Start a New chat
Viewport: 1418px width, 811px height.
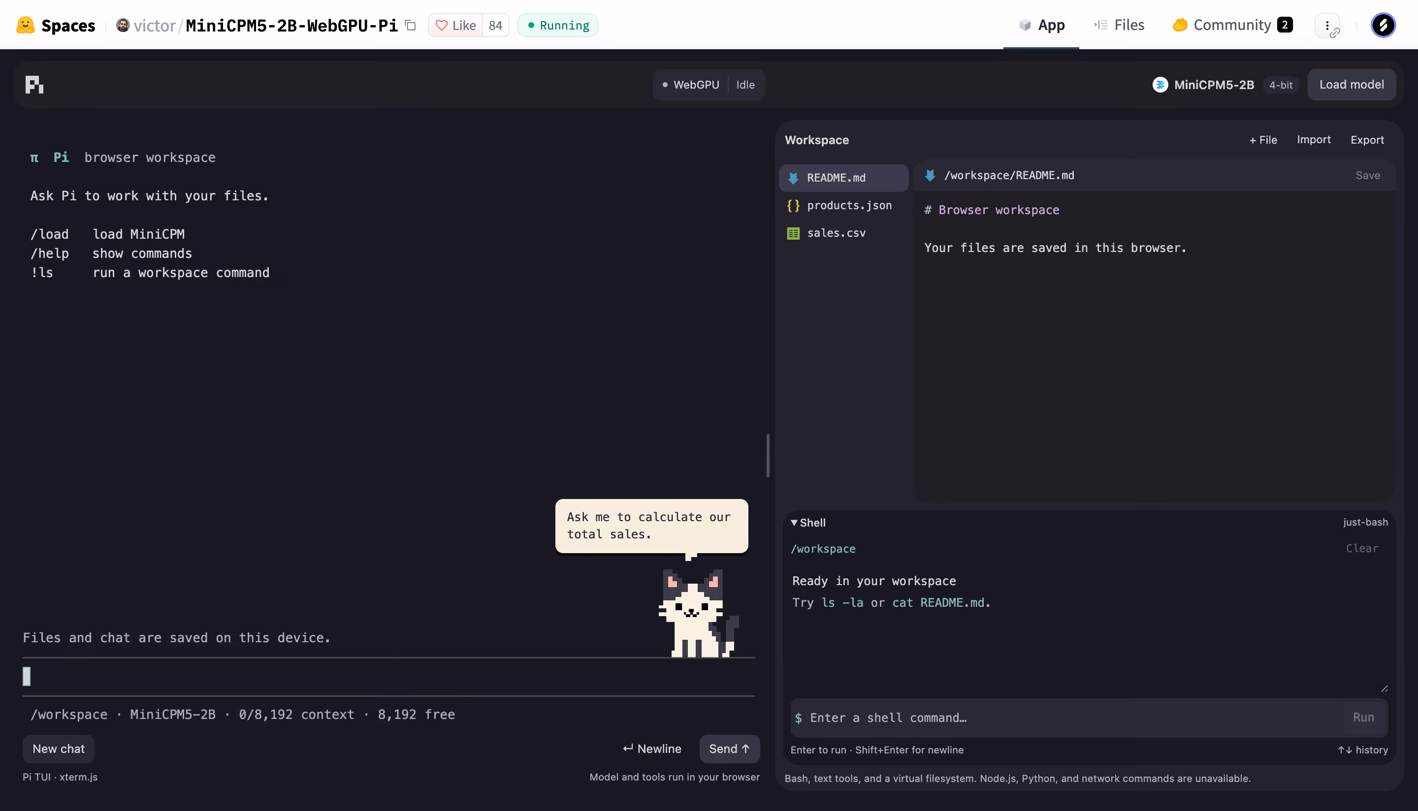point(59,749)
